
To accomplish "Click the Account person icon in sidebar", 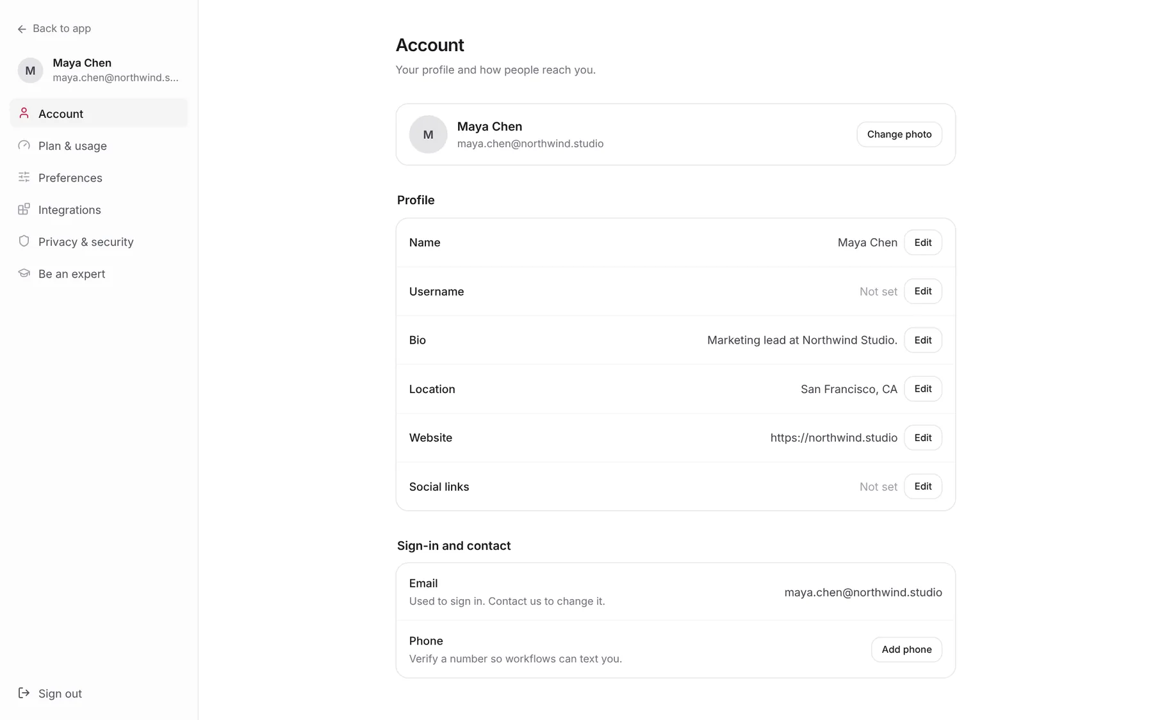I will 24,113.
